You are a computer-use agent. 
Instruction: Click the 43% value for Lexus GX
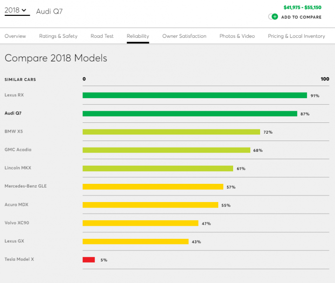[196, 242]
